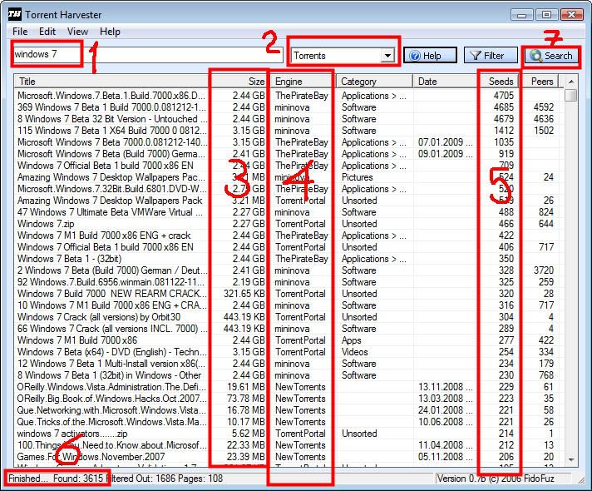Select row Windows 7 Build 7000 NEW REARM CRACK
The width and height of the screenshot is (592, 491).
pyautogui.click(x=287, y=294)
